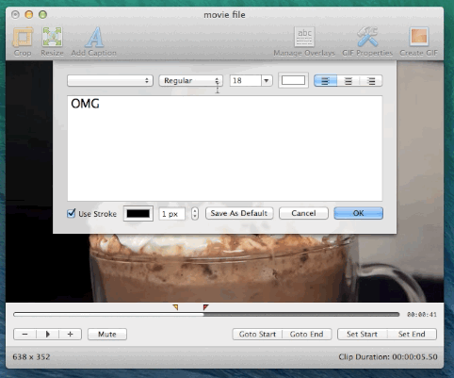The width and height of the screenshot is (454, 378).
Task: Right-align the caption text
Action: pyautogui.click(x=371, y=81)
